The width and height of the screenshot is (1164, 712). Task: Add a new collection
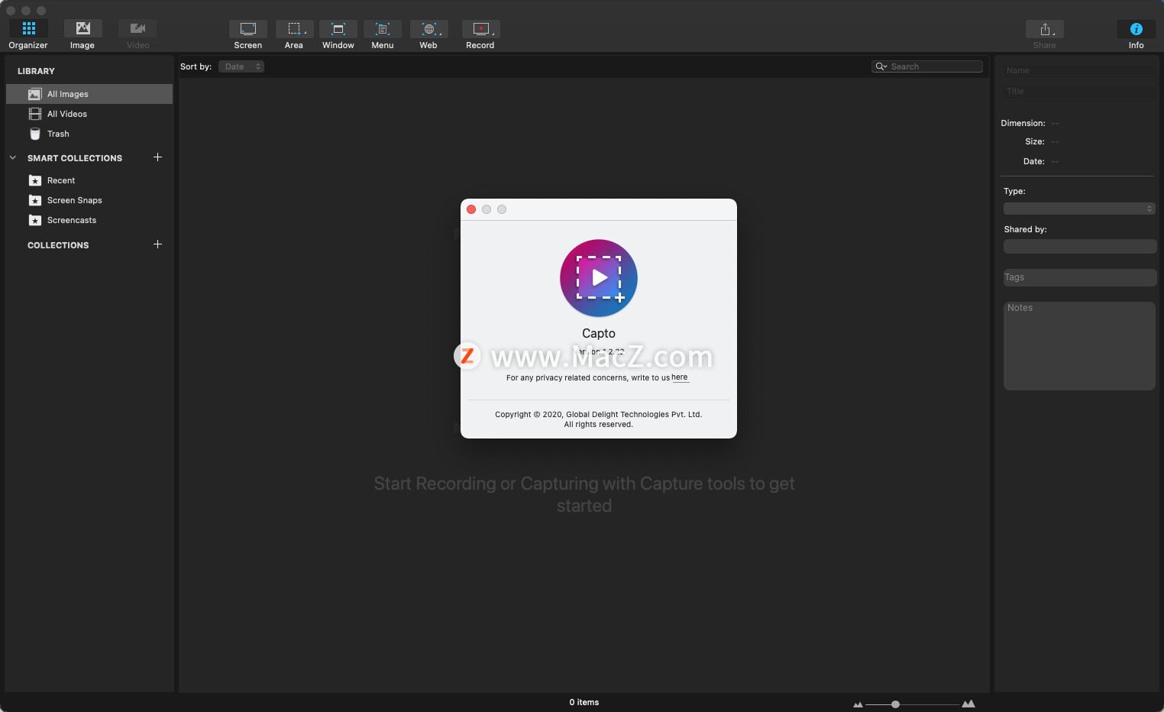point(157,244)
